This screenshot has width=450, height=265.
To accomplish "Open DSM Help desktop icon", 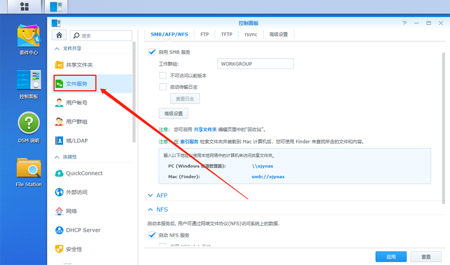I will point(29,127).
